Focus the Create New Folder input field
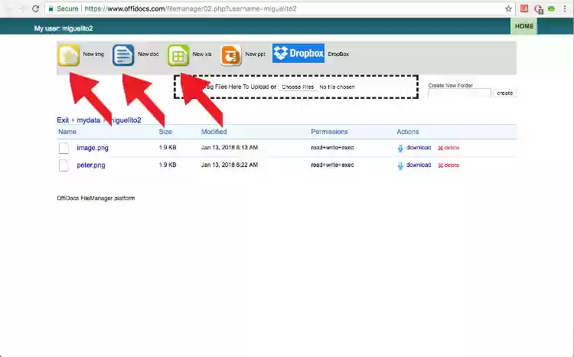 (459, 93)
